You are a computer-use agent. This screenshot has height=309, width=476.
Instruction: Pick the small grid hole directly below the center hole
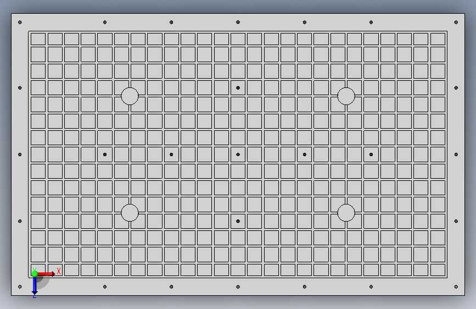[x=238, y=221]
